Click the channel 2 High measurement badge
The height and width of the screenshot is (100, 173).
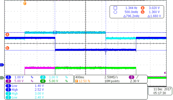coord(8,93)
